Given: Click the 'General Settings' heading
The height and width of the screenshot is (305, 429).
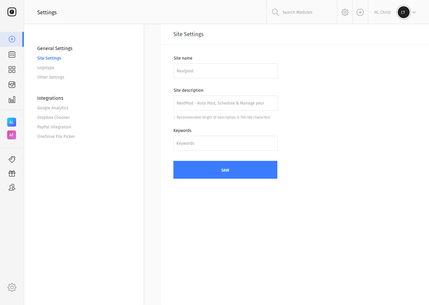Looking at the screenshot, I should click(x=55, y=48).
